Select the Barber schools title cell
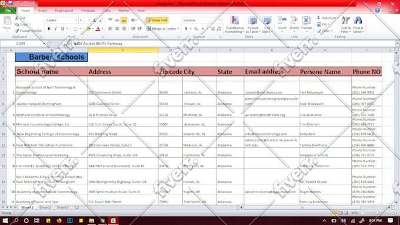The image size is (400, 225). click(51, 57)
